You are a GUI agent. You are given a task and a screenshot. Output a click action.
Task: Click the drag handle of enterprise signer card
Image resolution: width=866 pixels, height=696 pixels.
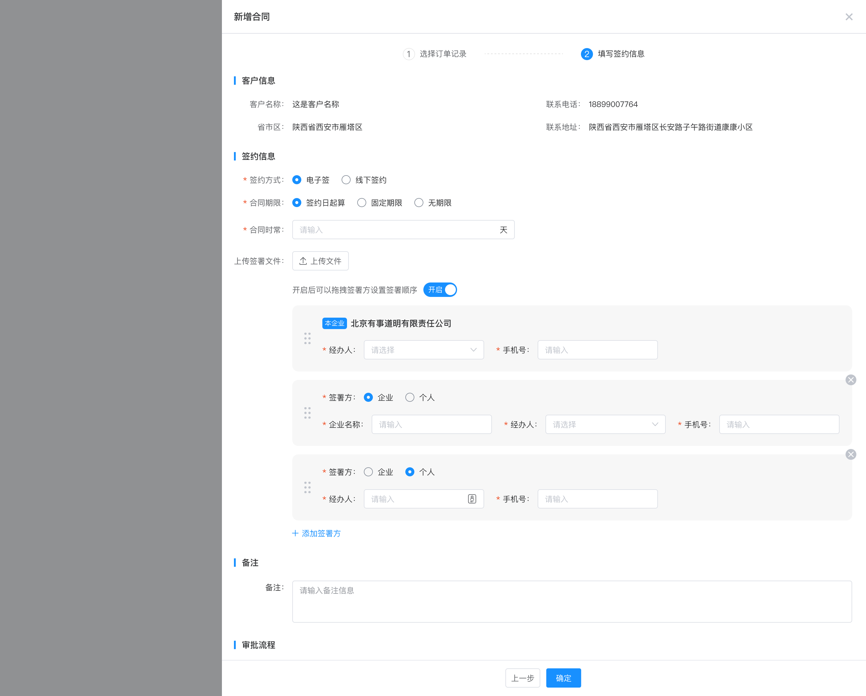pyautogui.click(x=307, y=413)
